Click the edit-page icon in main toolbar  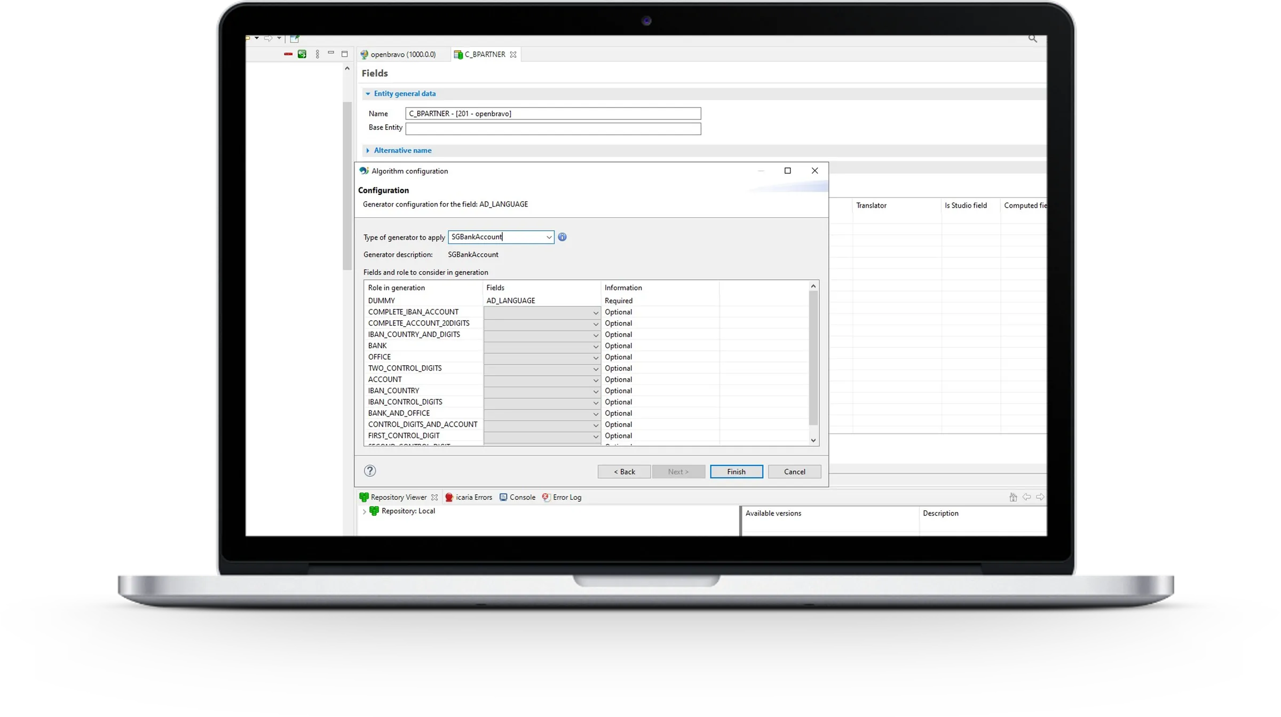tap(295, 38)
